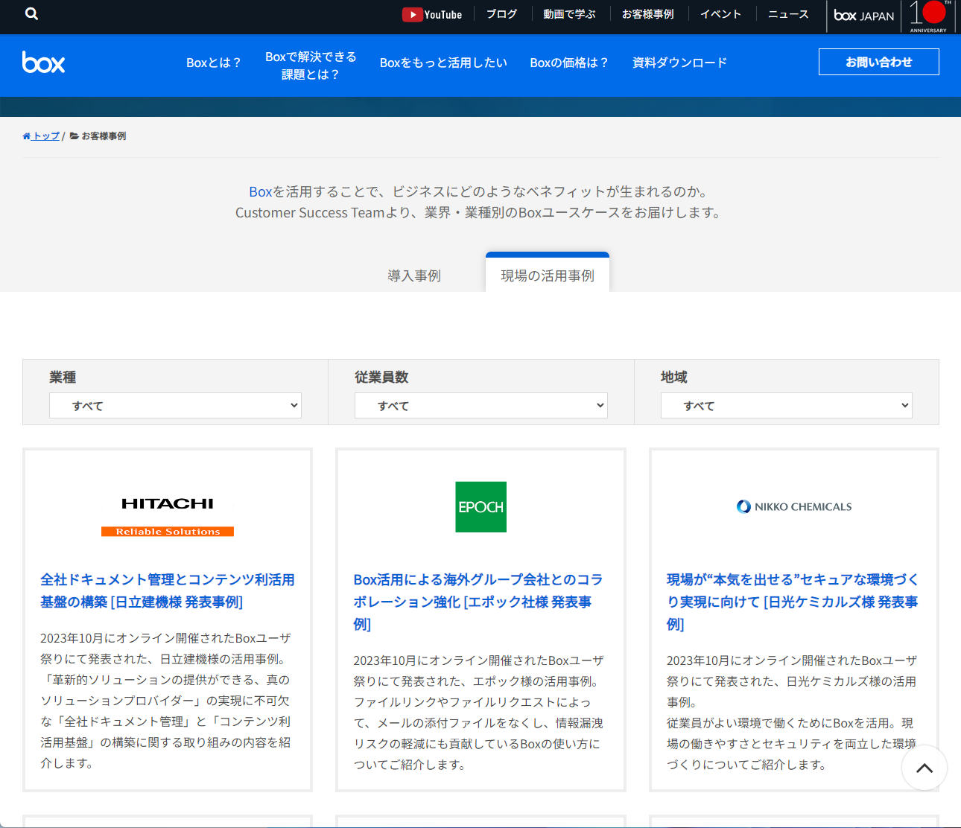Open the 資料ダウンロード navigation item

tap(679, 63)
